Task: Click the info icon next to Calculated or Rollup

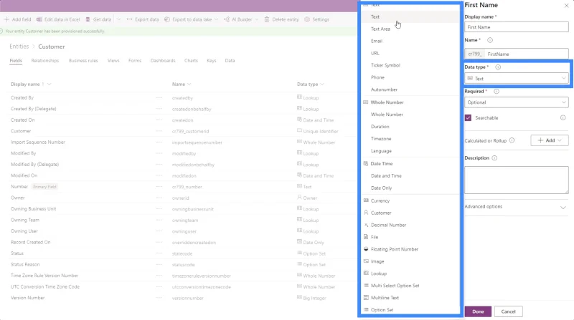Action: pyautogui.click(x=512, y=140)
